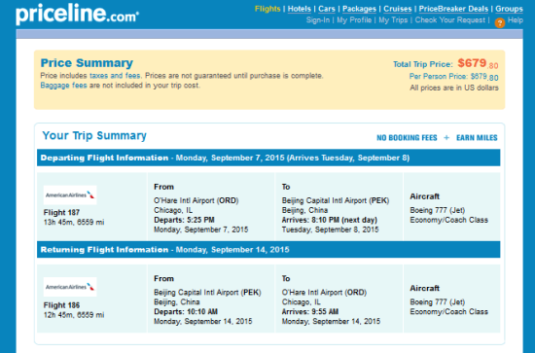
Task: Open the taxes and fees link
Action: click(115, 76)
